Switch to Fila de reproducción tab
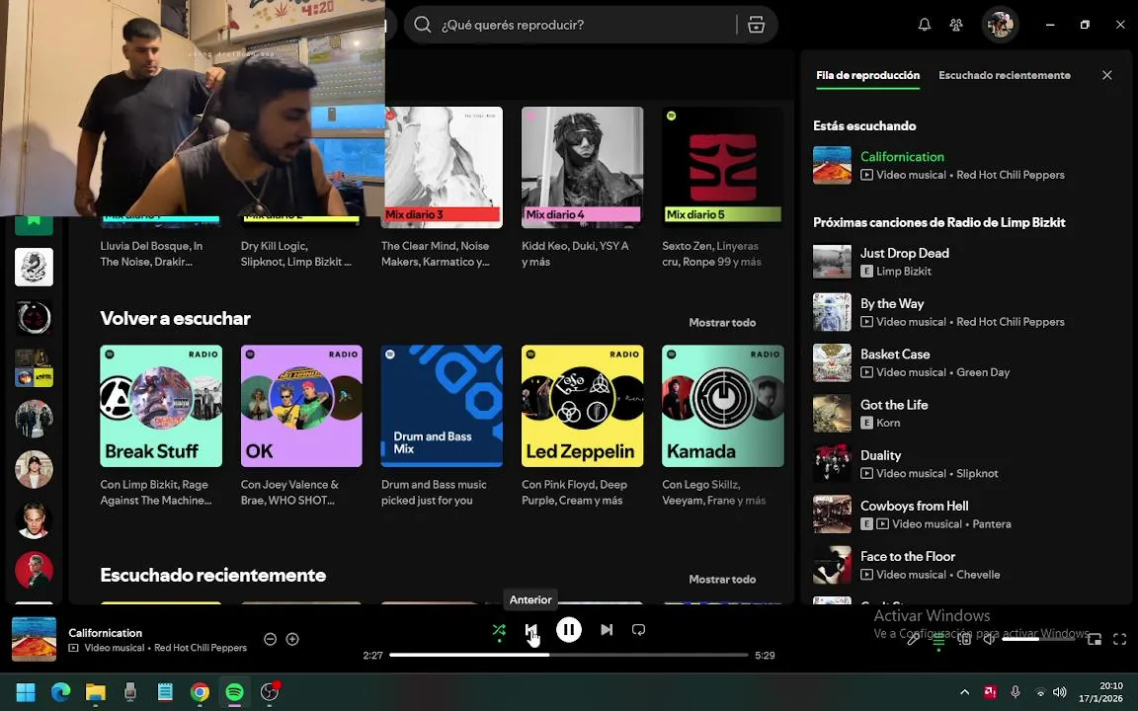Viewport: 1138px width, 711px height. click(868, 75)
